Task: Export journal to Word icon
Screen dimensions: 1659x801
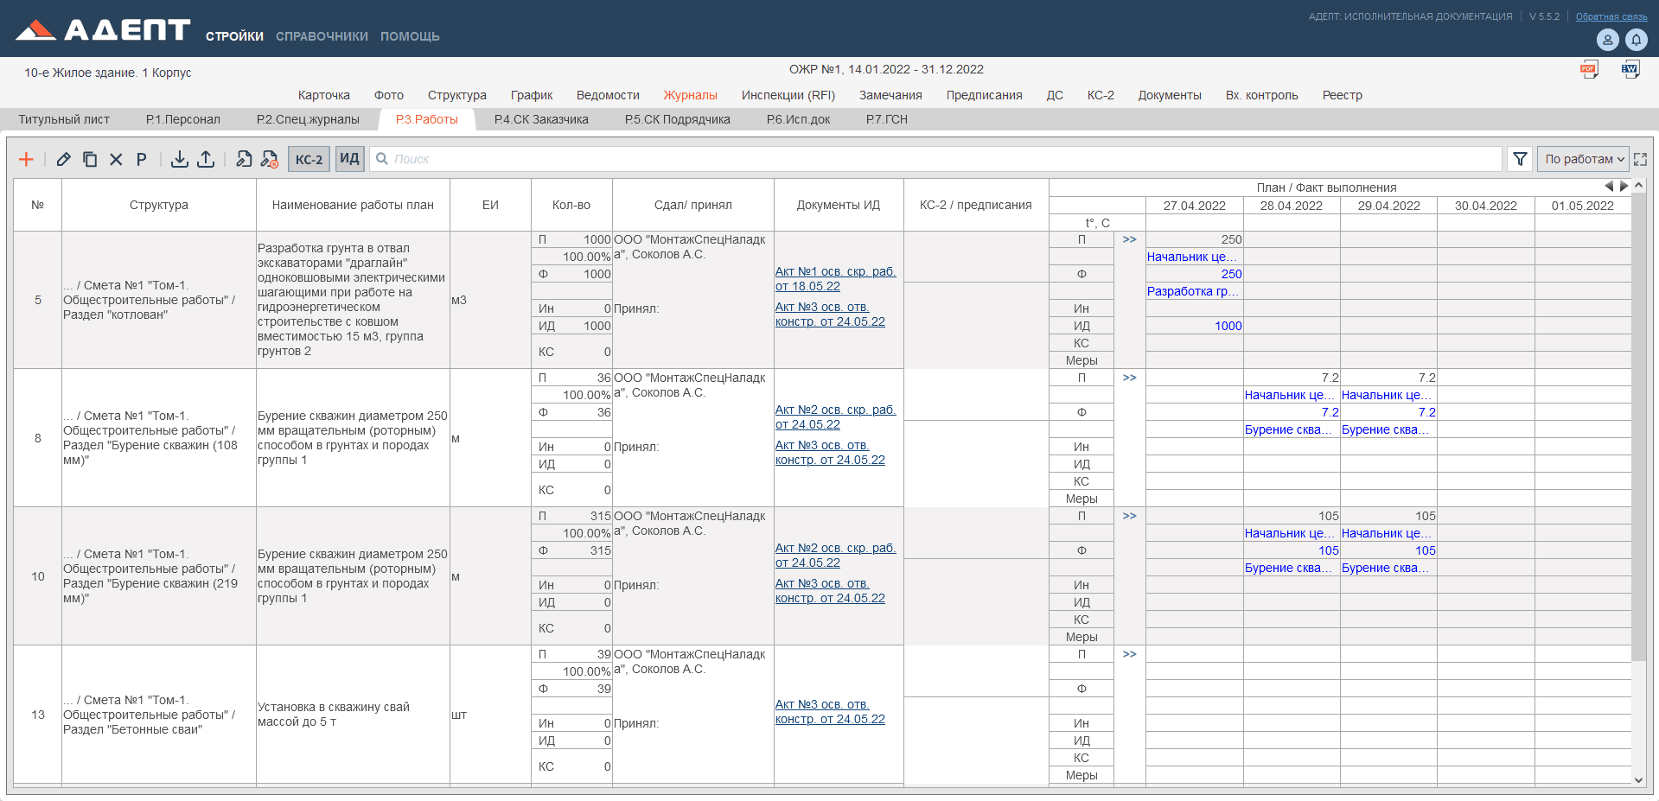Action: tap(1630, 70)
